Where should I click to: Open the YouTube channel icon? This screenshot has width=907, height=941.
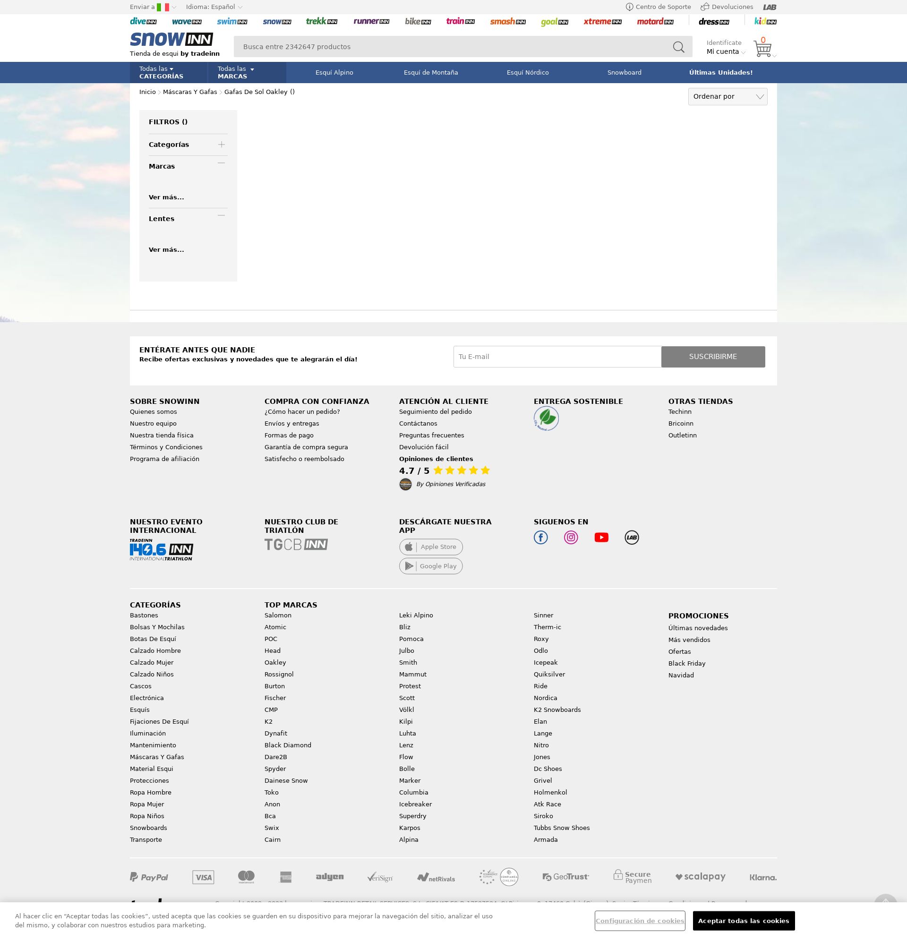601,537
